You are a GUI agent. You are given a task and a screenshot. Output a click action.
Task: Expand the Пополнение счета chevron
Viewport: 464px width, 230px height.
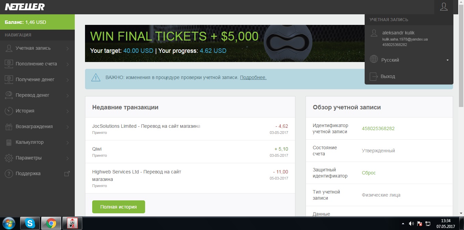pos(68,64)
